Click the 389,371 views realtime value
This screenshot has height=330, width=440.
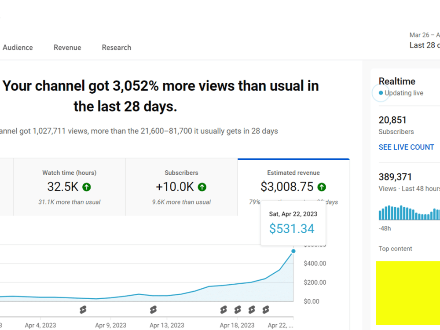click(x=395, y=177)
